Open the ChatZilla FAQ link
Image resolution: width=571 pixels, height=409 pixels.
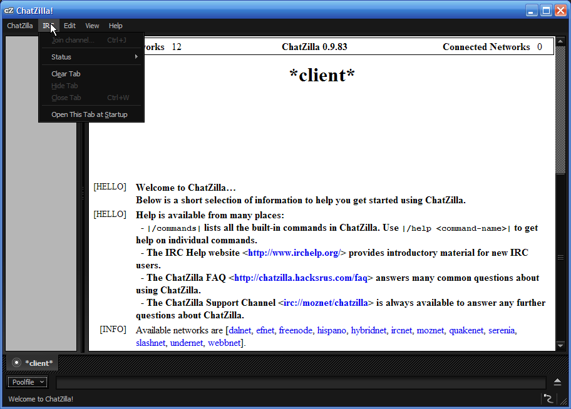(x=301, y=278)
